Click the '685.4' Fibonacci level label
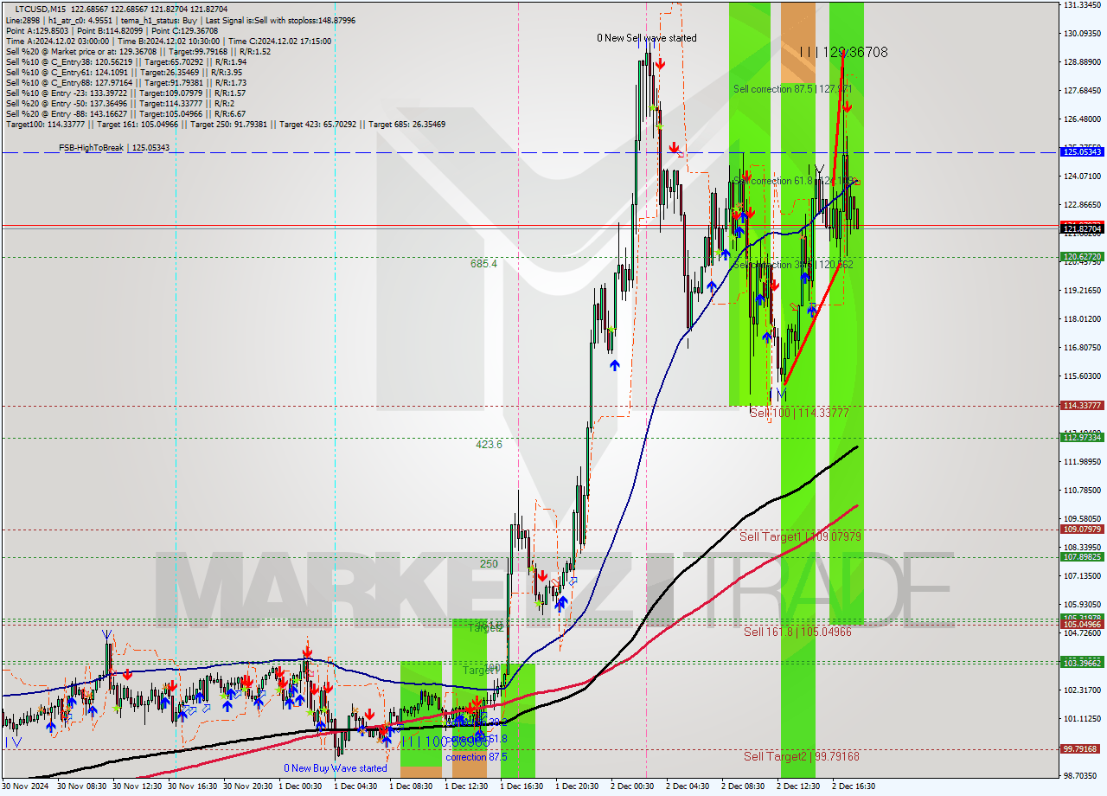 point(483,263)
